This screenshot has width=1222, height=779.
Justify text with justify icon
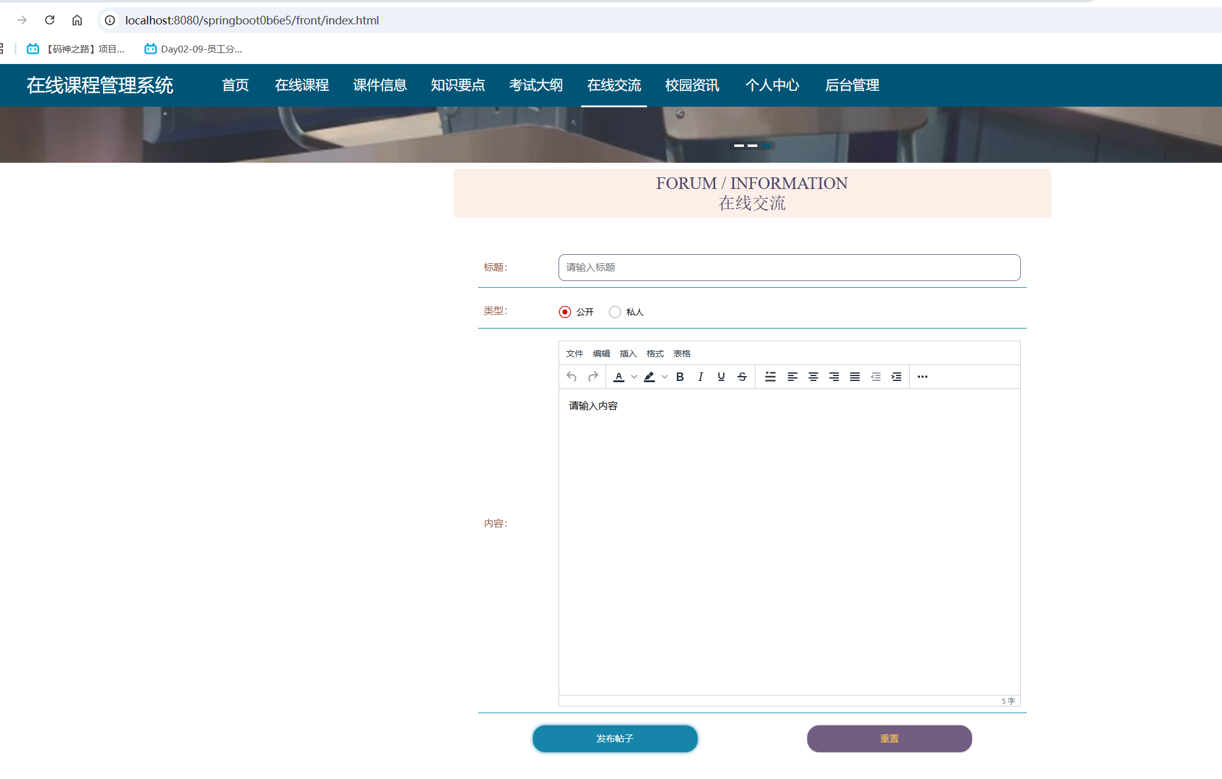[855, 377]
